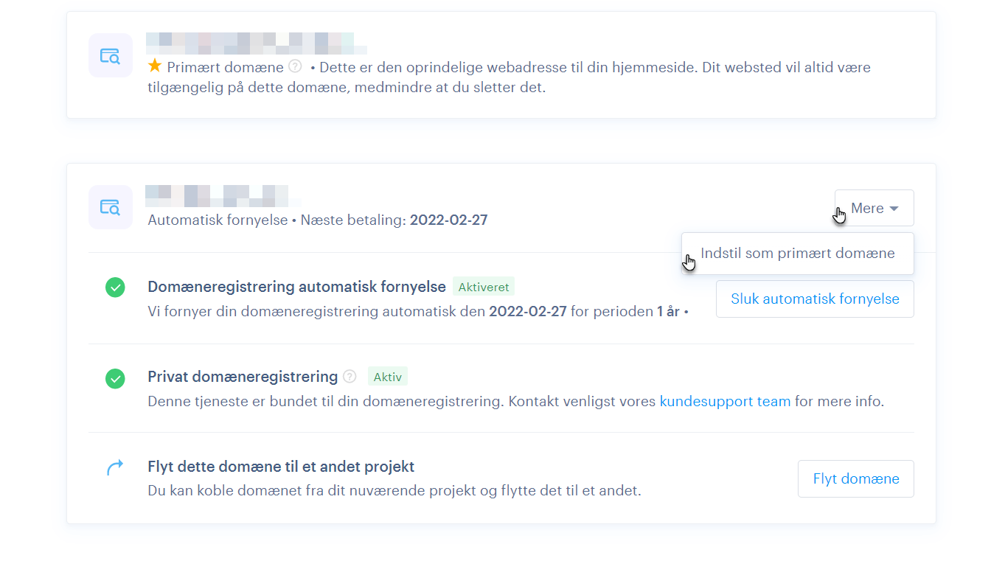Click the green Aktiv status badge
The width and height of the screenshot is (1005, 575).
387,377
